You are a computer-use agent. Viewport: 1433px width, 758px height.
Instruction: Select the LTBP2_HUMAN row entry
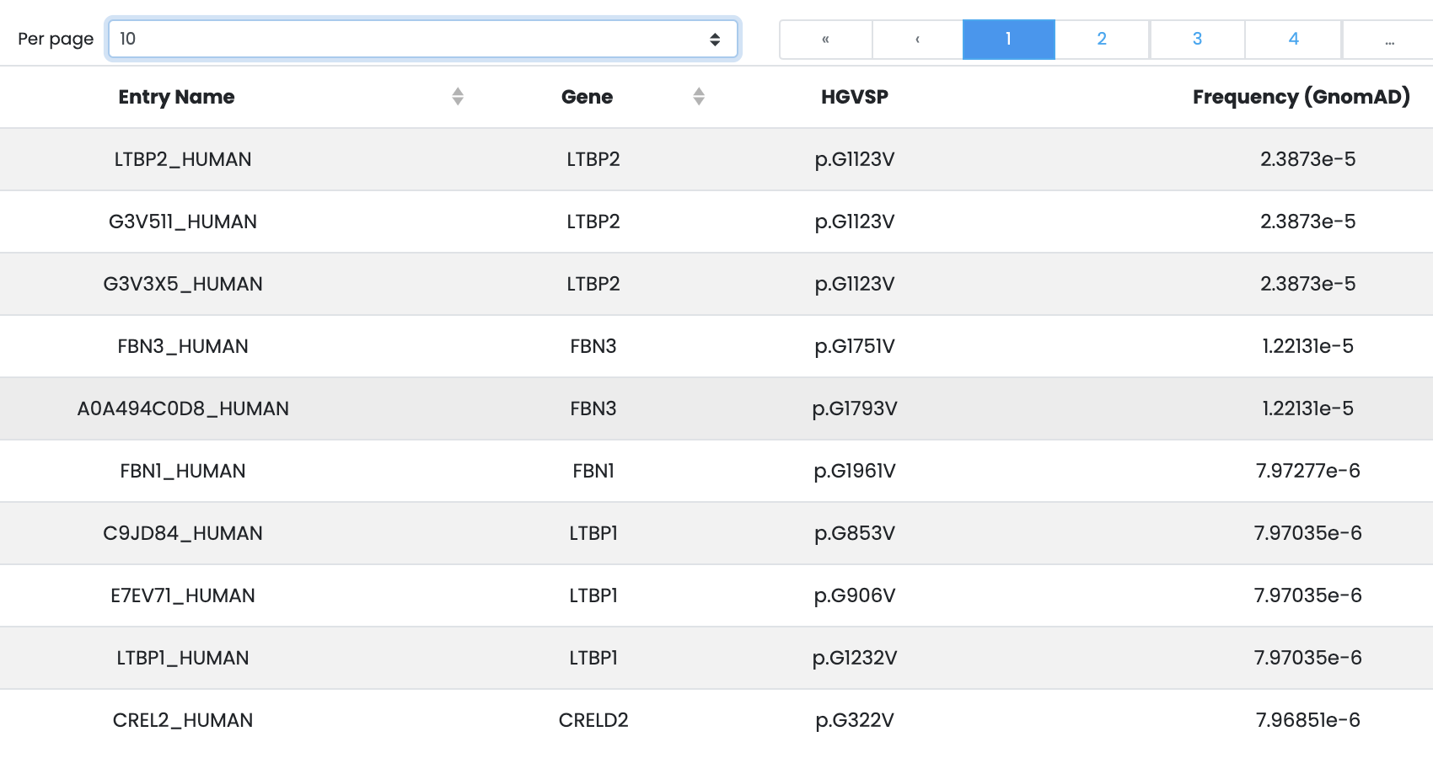point(183,159)
